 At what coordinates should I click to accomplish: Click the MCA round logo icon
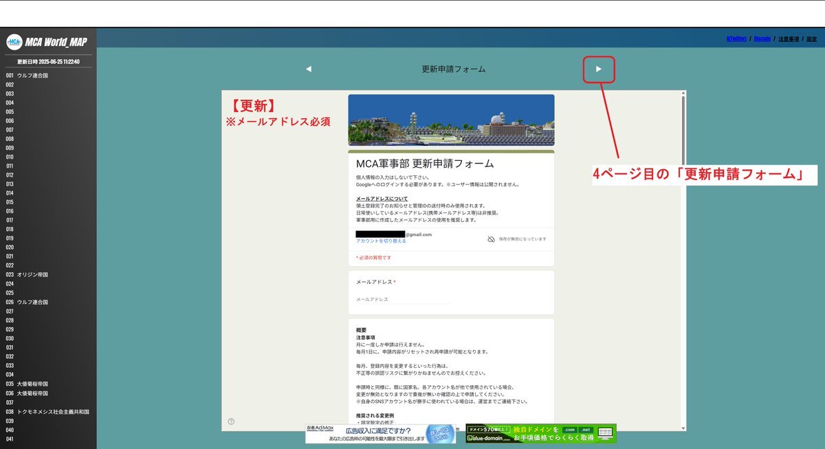(x=14, y=42)
